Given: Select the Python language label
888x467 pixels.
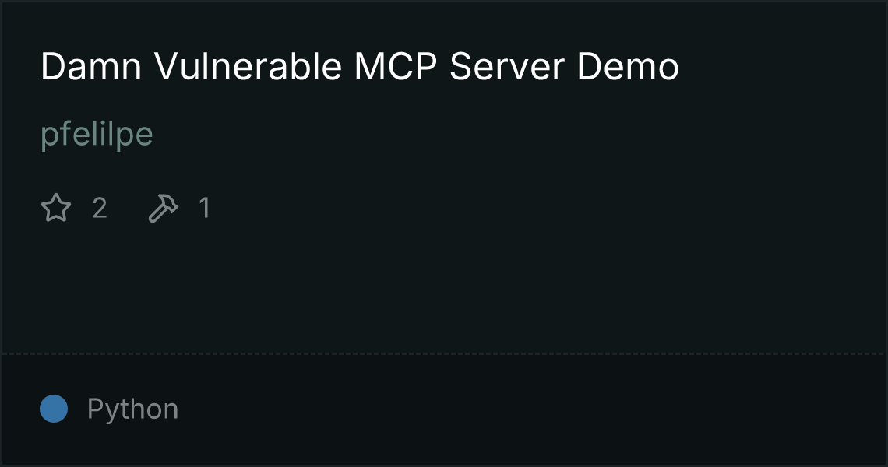Looking at the screenshot, I should [x=132, y=409].
